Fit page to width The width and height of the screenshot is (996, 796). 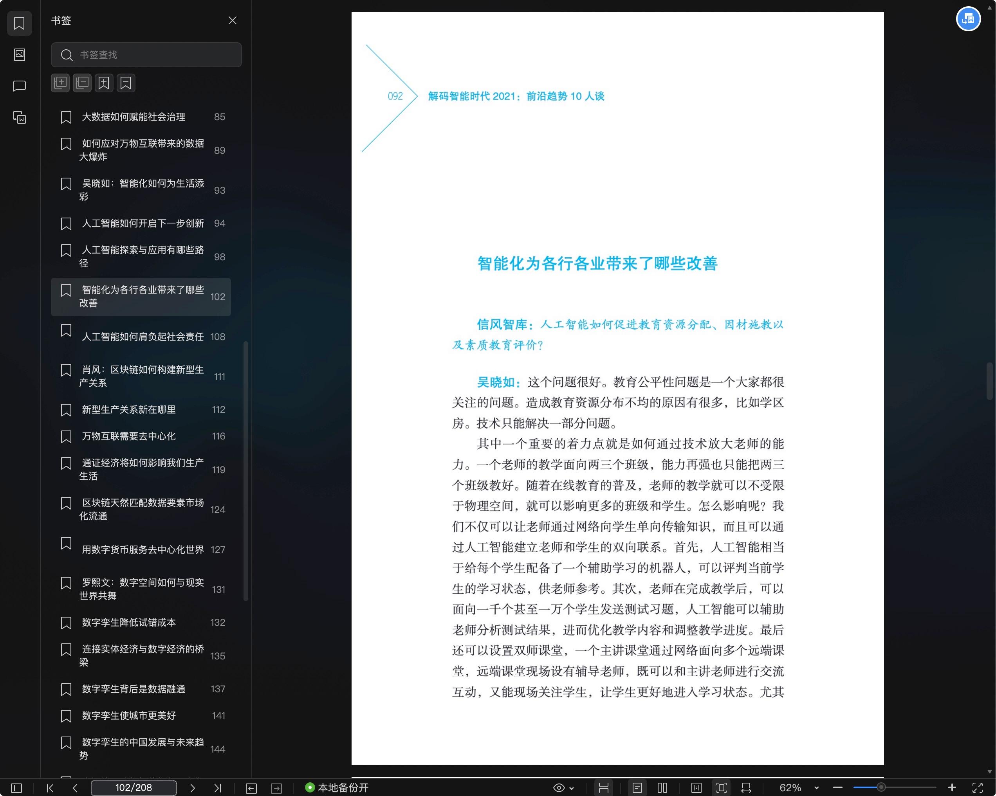pos(746,788)
